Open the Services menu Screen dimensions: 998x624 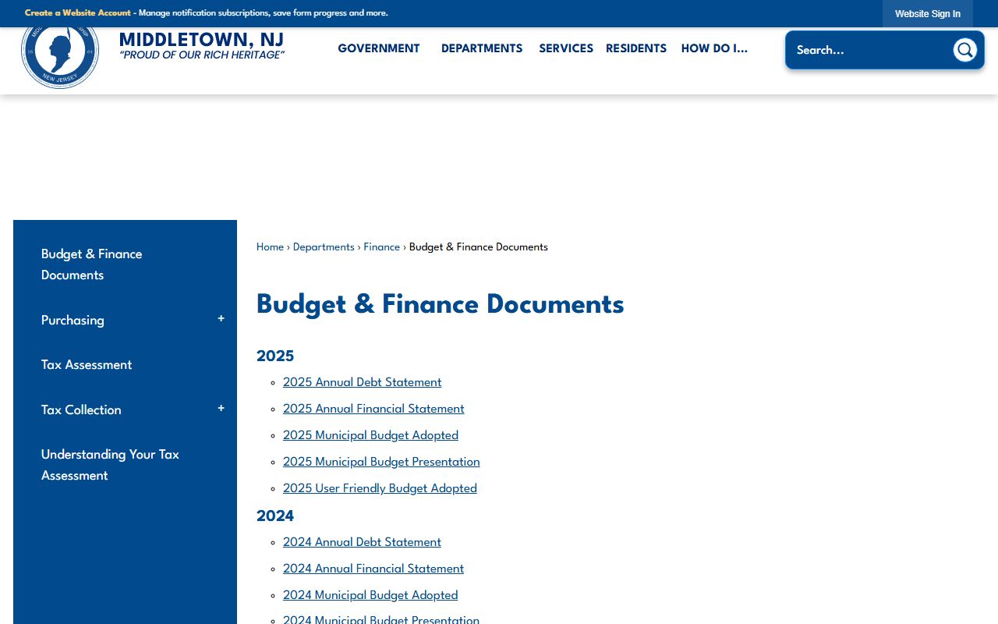coord(566,48)
